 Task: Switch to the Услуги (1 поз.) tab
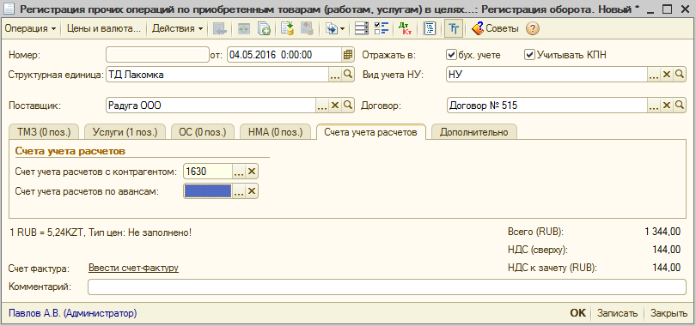coord(125,132)
